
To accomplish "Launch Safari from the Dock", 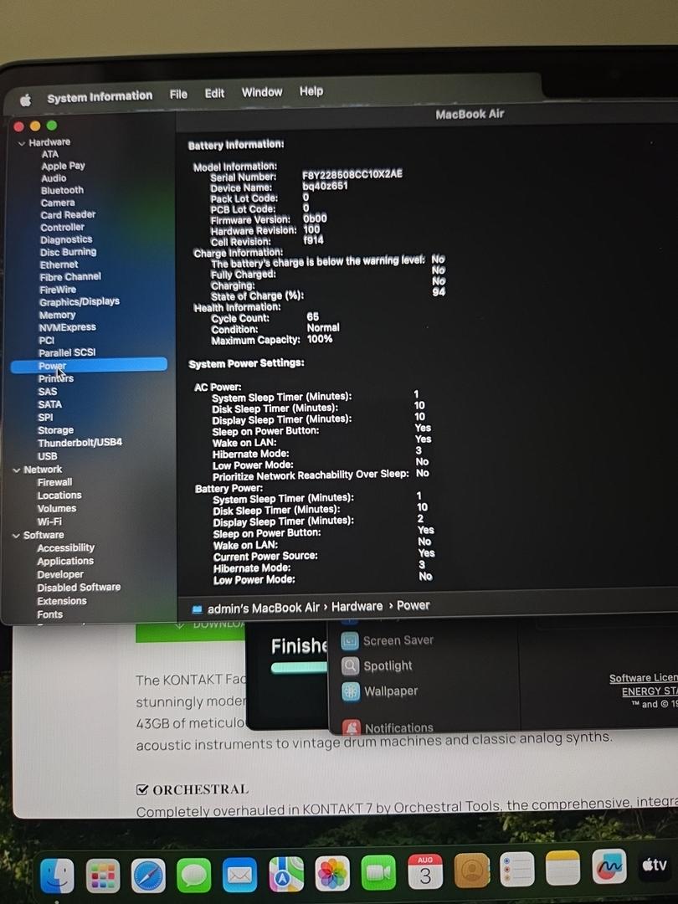I will [148, 876].
